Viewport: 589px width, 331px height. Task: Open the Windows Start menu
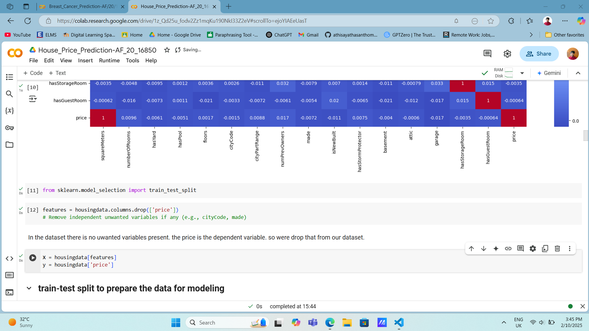pos(176,323)
